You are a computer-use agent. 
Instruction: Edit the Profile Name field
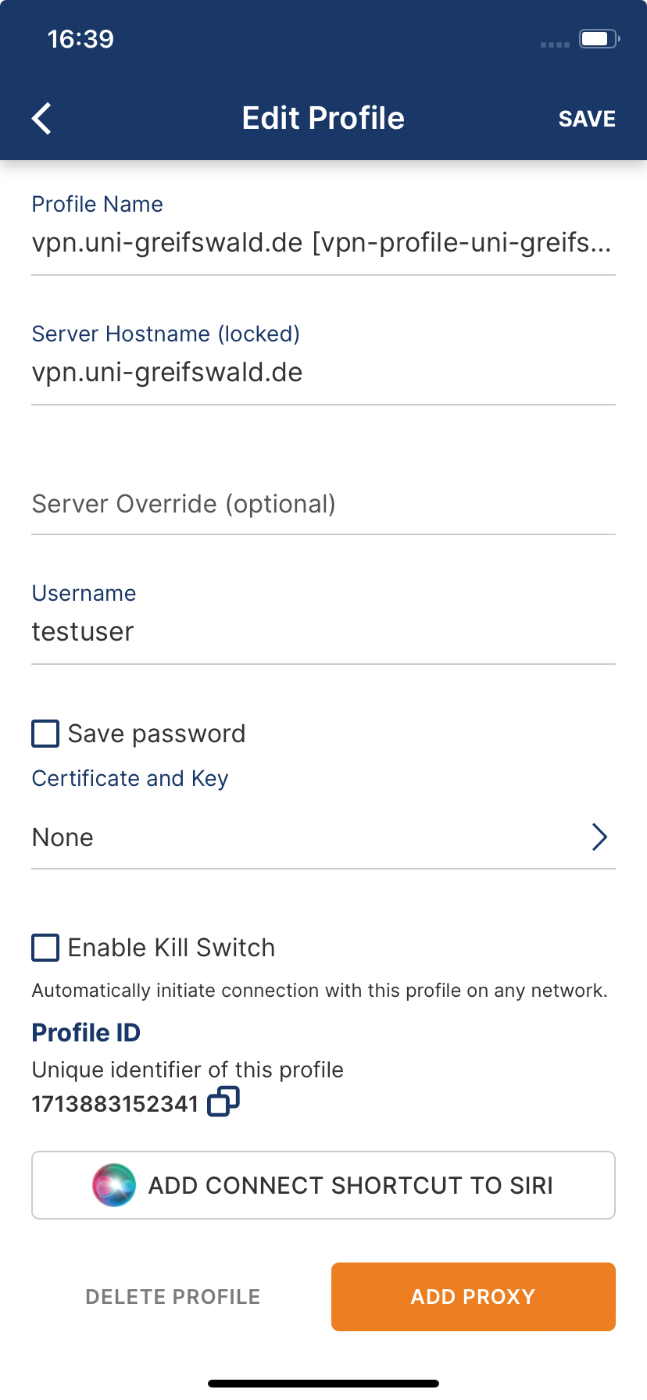coord(322,243)
